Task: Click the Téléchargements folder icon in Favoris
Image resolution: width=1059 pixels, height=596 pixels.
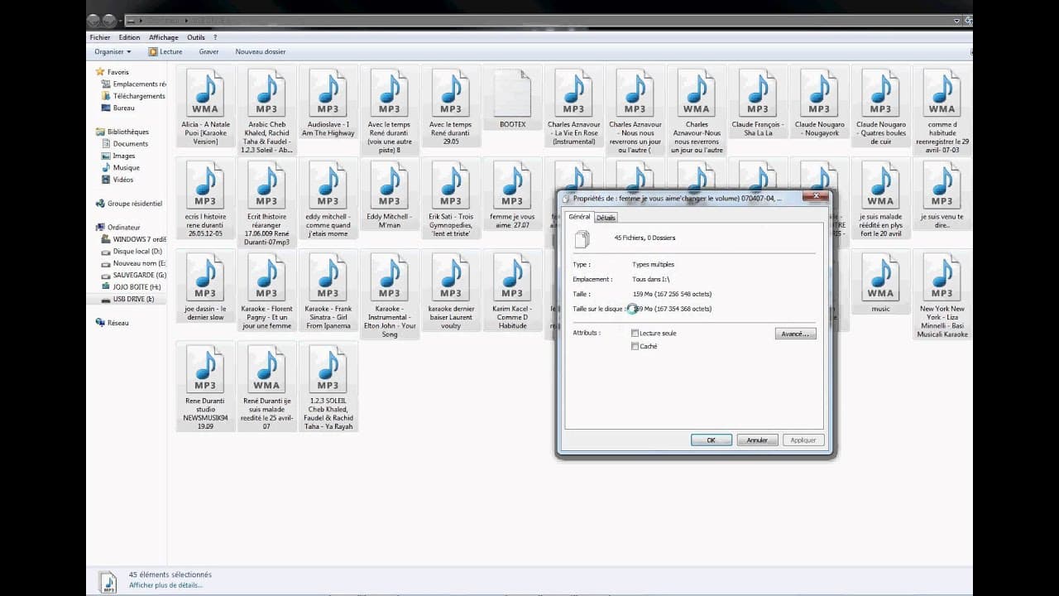Action: coord(106,96)
